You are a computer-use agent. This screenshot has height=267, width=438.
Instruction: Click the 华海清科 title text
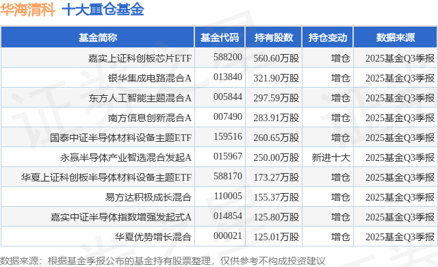point(27,10)
